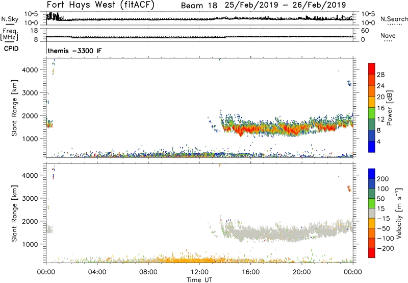
Task: Click the bright green 15–50 Velocity colorbar segment
Action: 372,203
